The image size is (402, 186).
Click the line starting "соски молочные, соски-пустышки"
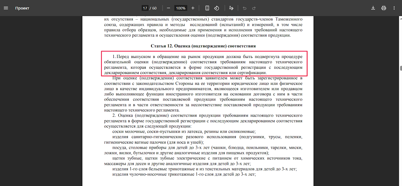(x=184, y=132)
